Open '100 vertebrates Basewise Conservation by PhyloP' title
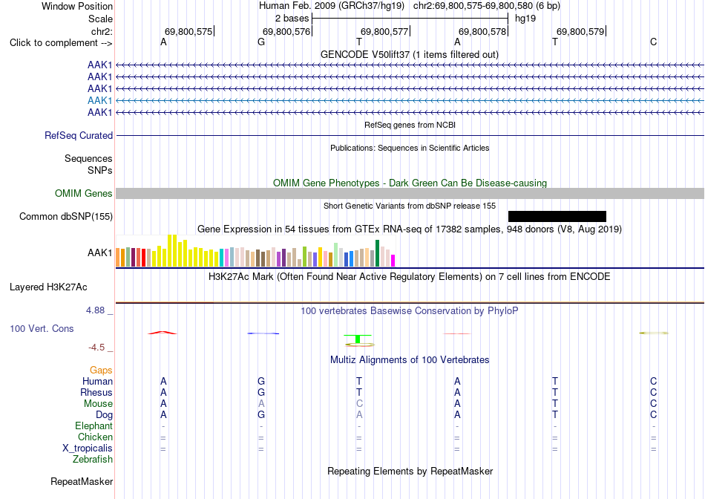Viewport: 705px width, 499px height. coord(410,311)
